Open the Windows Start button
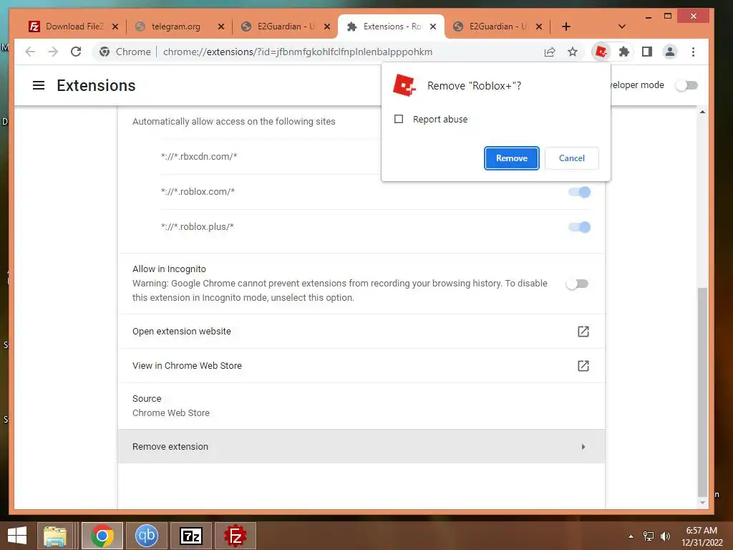733x550 pixels. point(17,536)
